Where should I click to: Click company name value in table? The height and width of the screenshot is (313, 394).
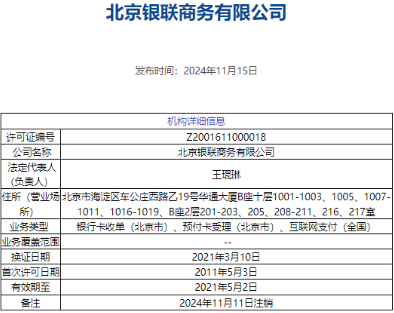[226, 152]
